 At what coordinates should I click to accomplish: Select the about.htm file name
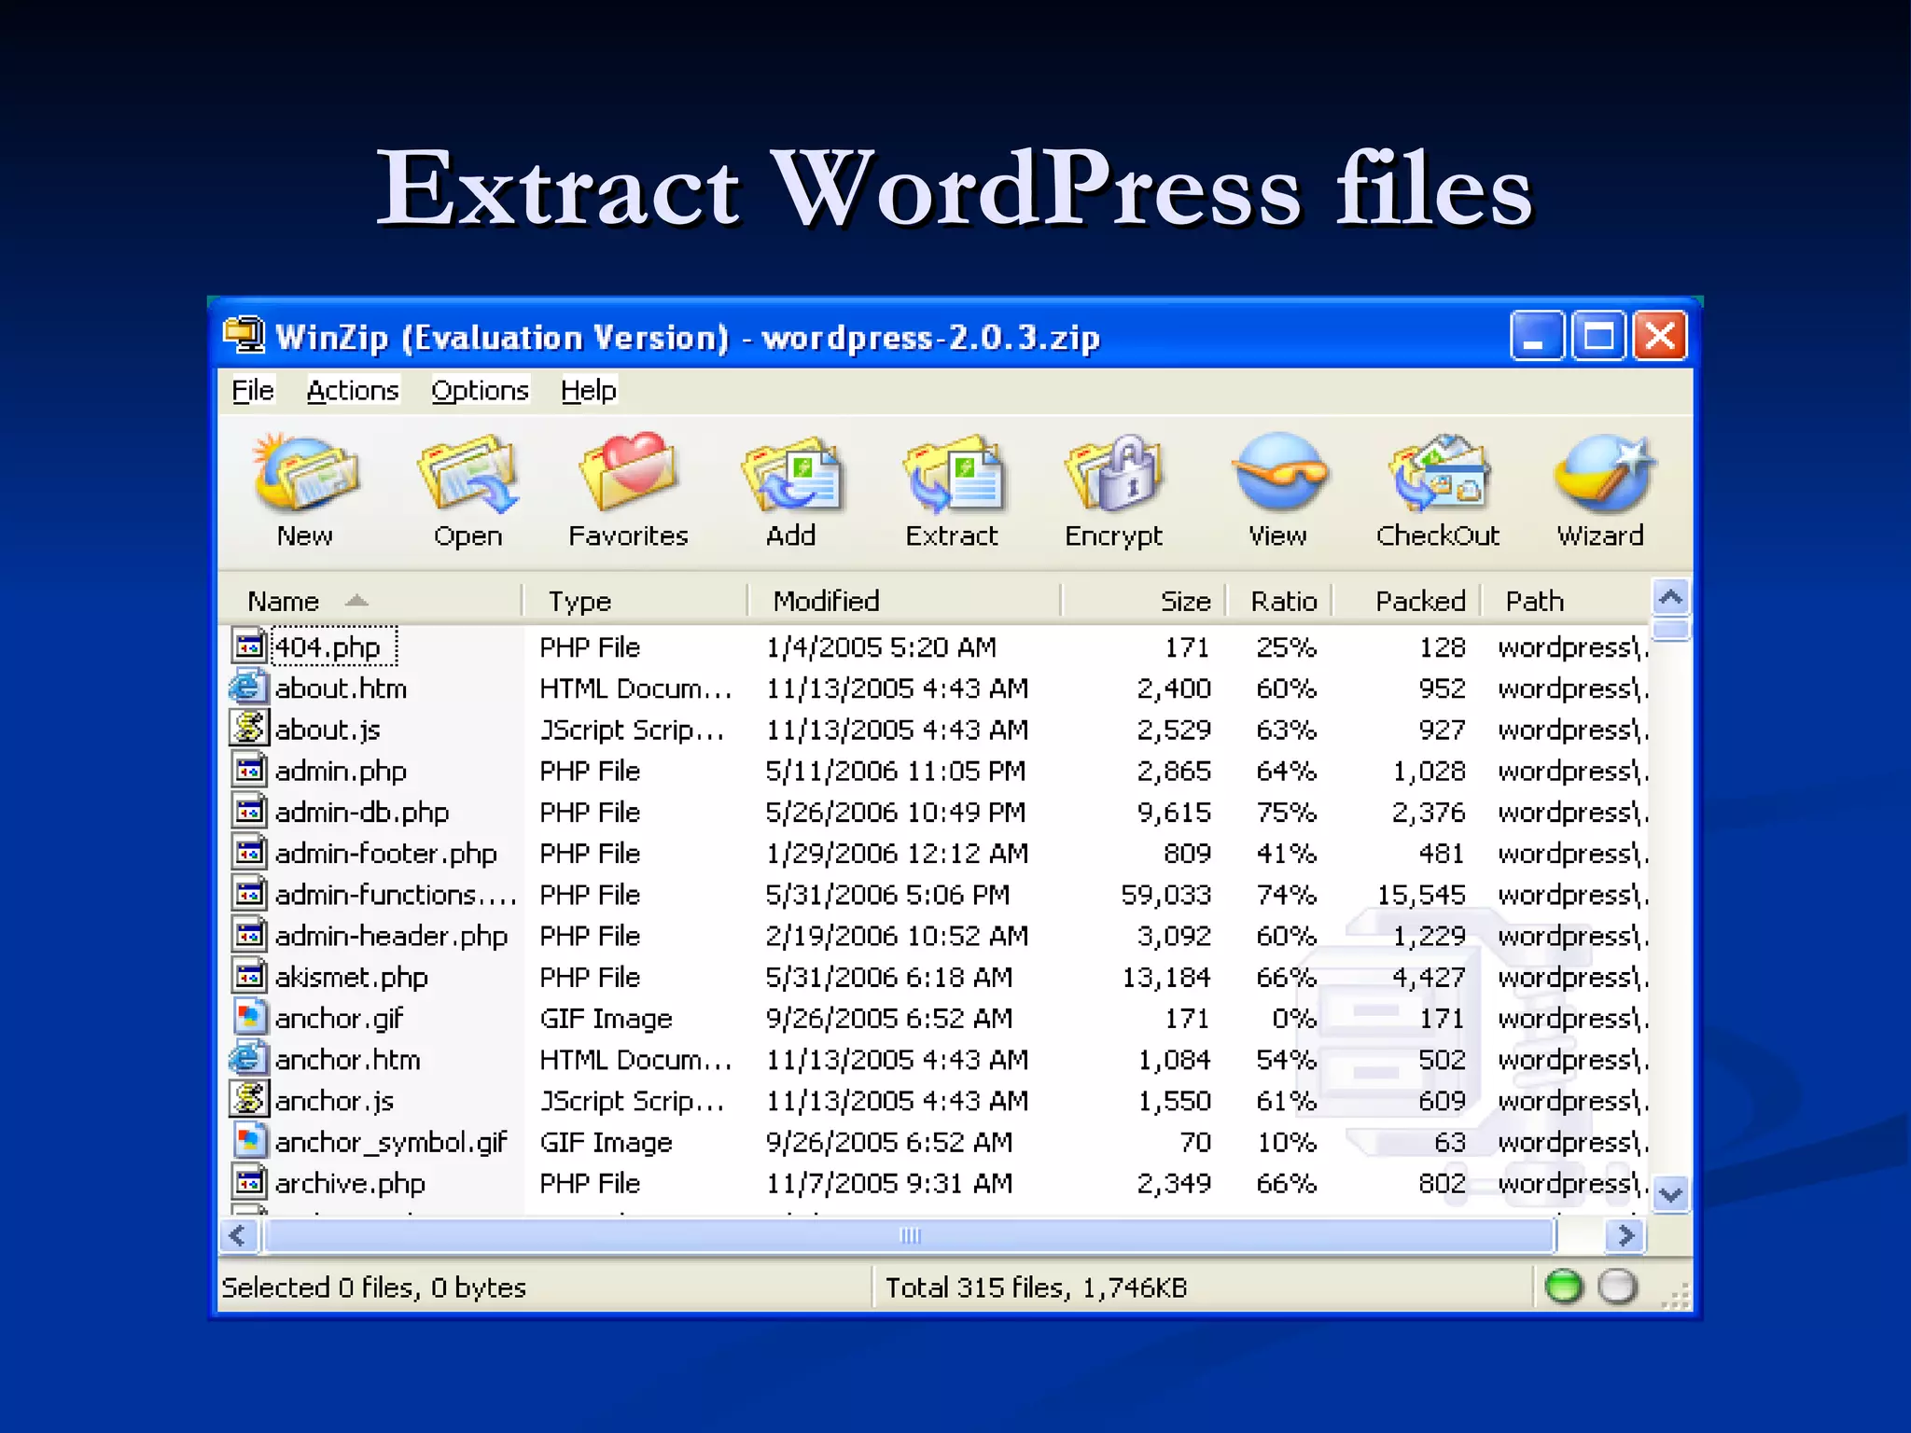(x=341, y=688)
